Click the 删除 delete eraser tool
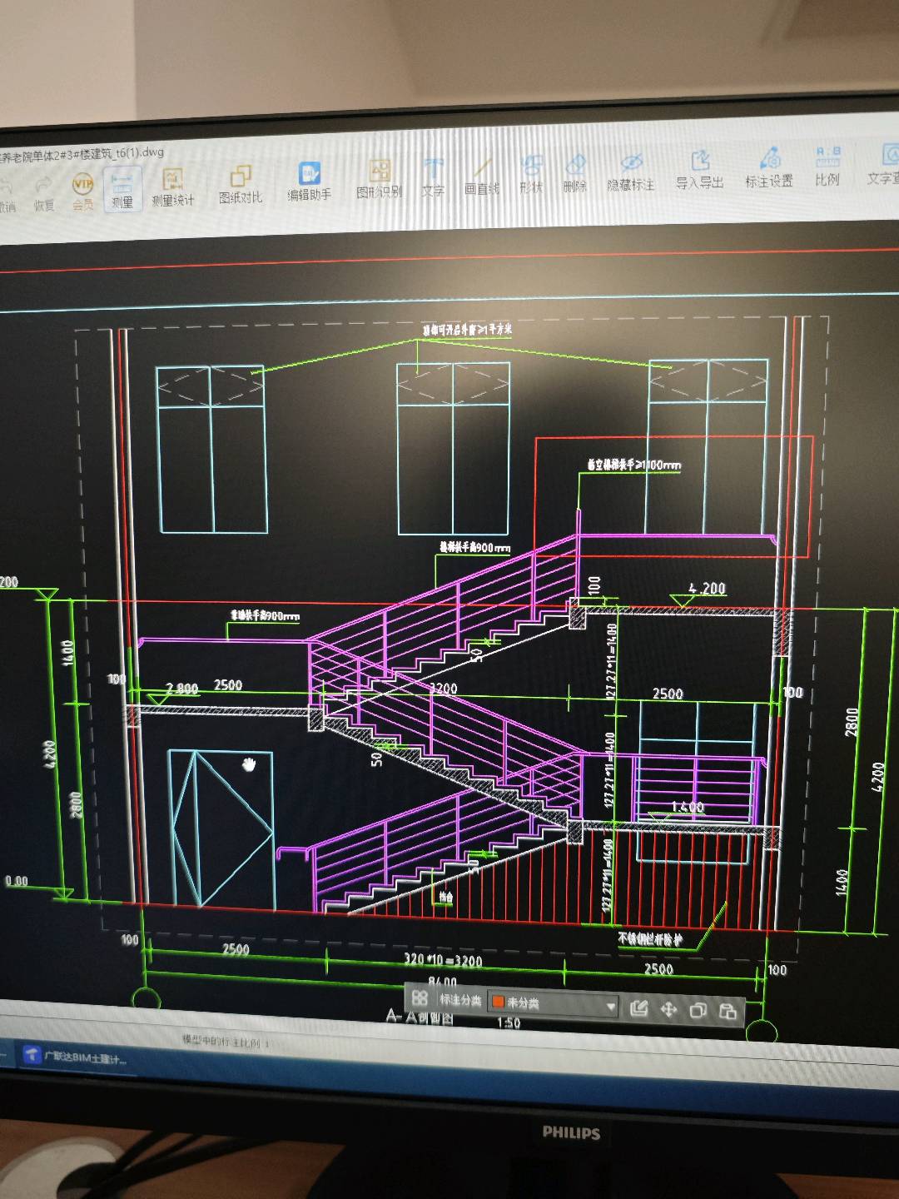Viewport: 899px width, 1199px height. tap(575, 172)
